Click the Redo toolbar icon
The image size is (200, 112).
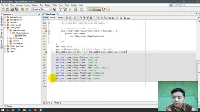tap(27, 9)
